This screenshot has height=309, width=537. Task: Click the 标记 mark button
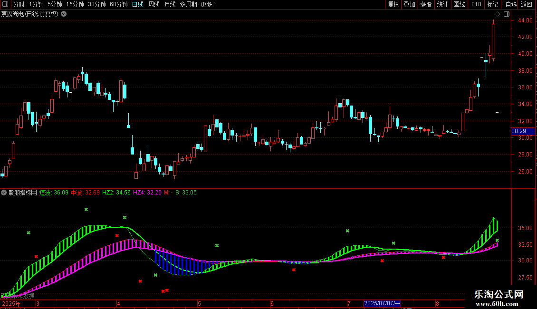(x=492, y=4)
